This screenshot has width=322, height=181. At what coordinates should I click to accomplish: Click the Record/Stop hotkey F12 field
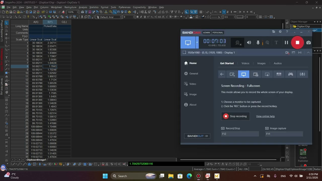tap(240, 134)
